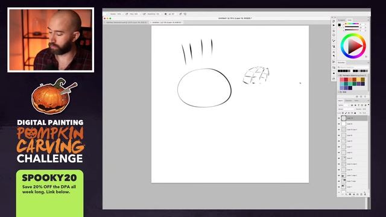
Task: Click the lock image pixels brush icon
Action: (346, 113)
